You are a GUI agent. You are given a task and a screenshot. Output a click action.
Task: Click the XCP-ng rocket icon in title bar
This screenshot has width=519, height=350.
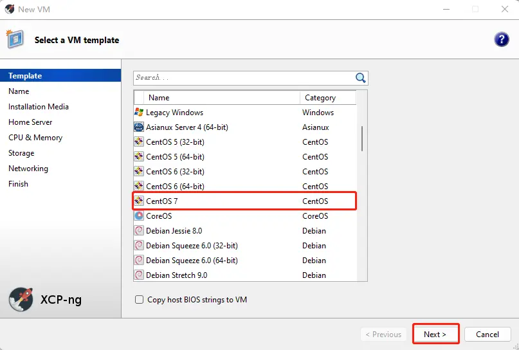[x=10, y=9]
